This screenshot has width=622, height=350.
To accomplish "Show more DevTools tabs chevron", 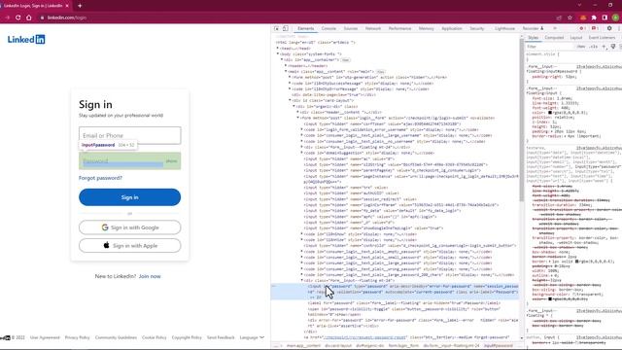I will pyautogui.click(x=555, y=28).
